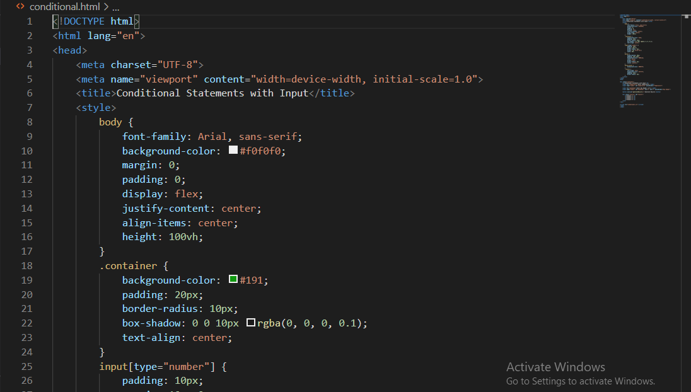The image size is (691, 392).
Task: Click the .container selector line
Action: tap(134, 265)
